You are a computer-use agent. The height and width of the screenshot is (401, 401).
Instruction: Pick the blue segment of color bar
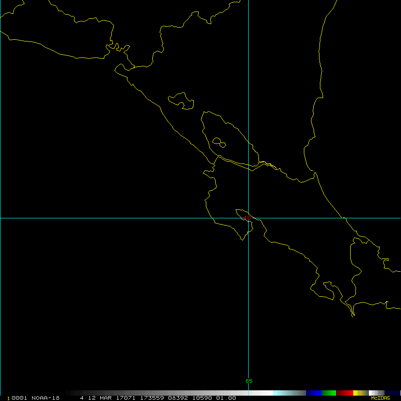[314, 393]
